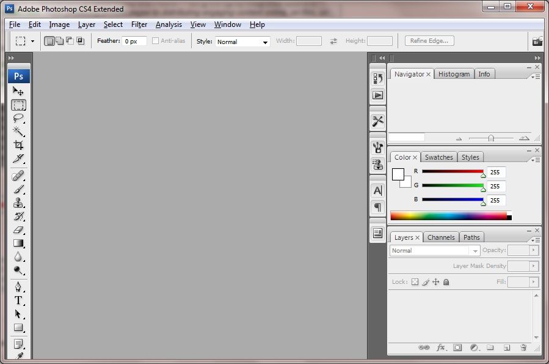Screen dimensions: 549x364
Task: Choose New selection mode button
Action: point(49,41)
